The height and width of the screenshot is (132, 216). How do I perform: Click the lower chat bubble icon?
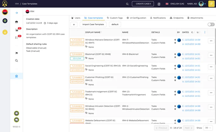pyautogui.click(x=17, y=120)
